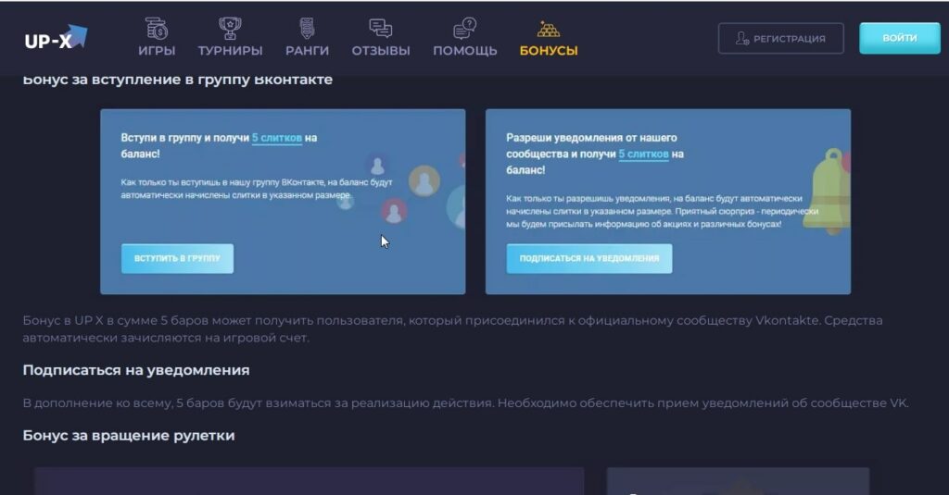Click the bell illustration on notifications card

click(x=829, y=191)
